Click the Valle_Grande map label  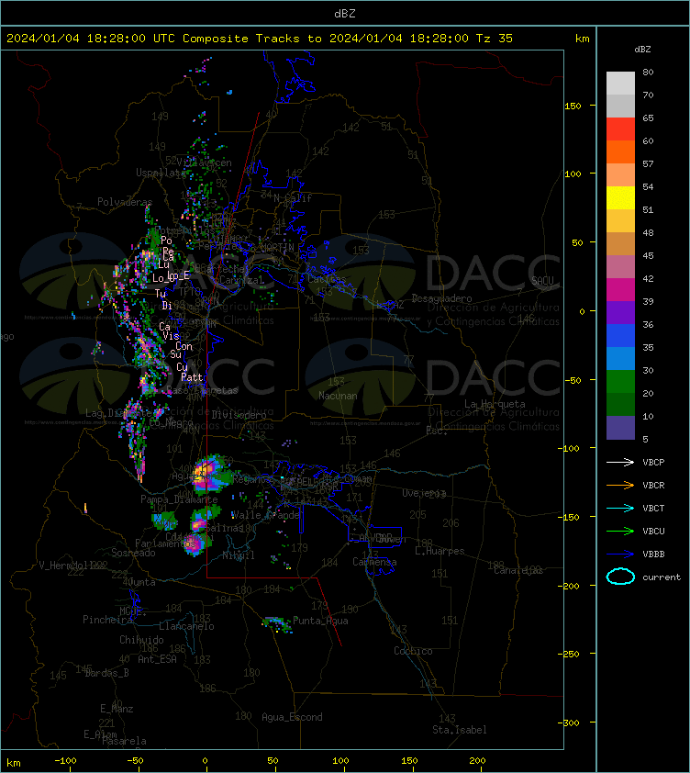point(266,515)
